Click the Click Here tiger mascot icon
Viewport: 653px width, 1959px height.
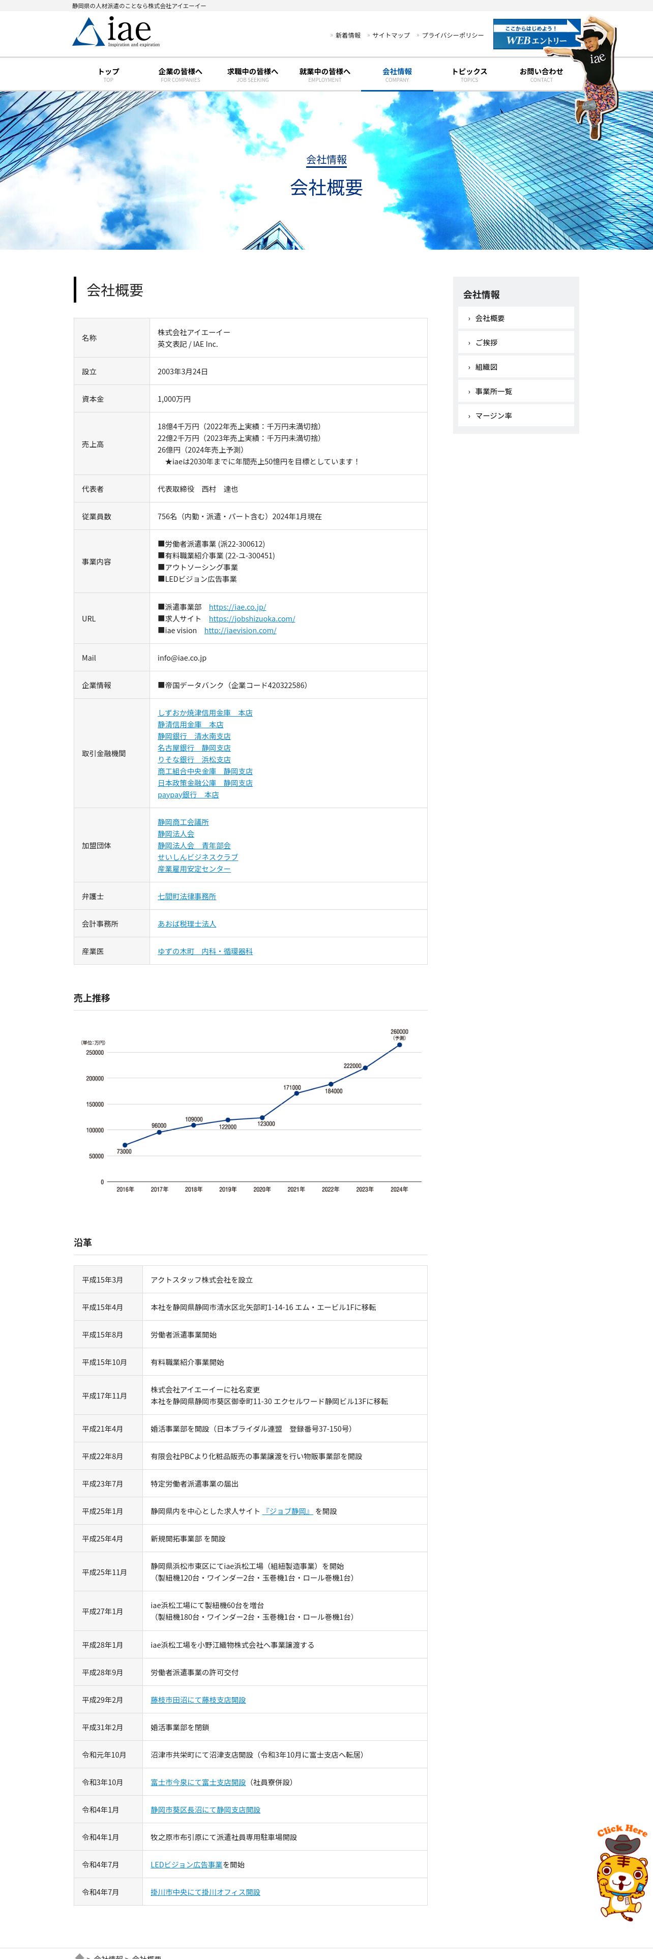click(x=622, y=1873)
